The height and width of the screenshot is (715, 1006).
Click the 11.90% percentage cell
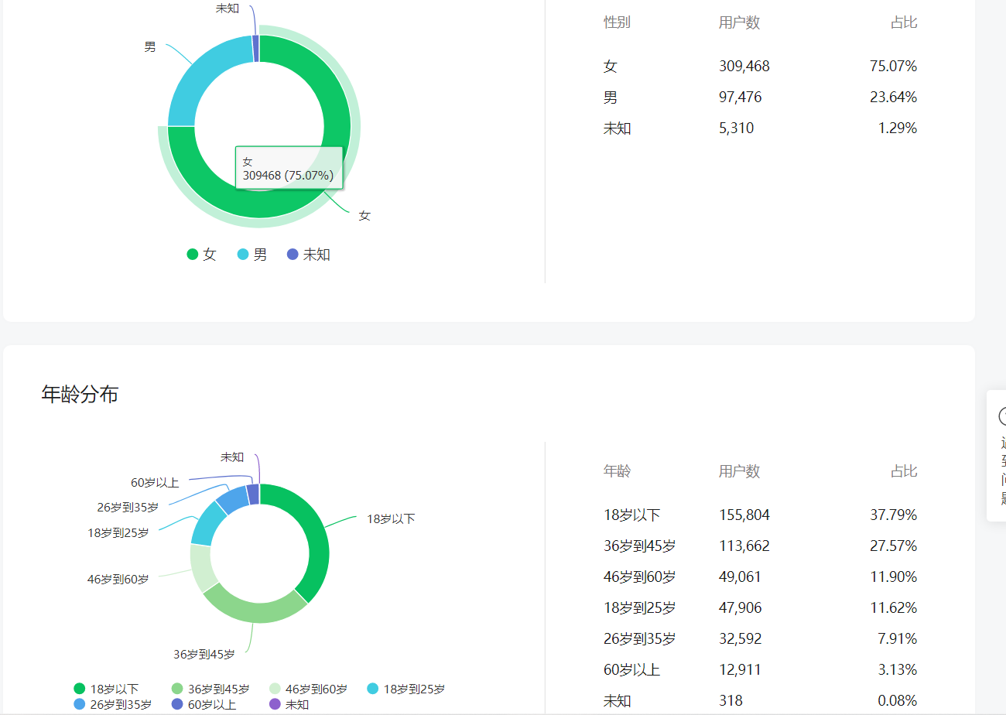pos(893,577)
